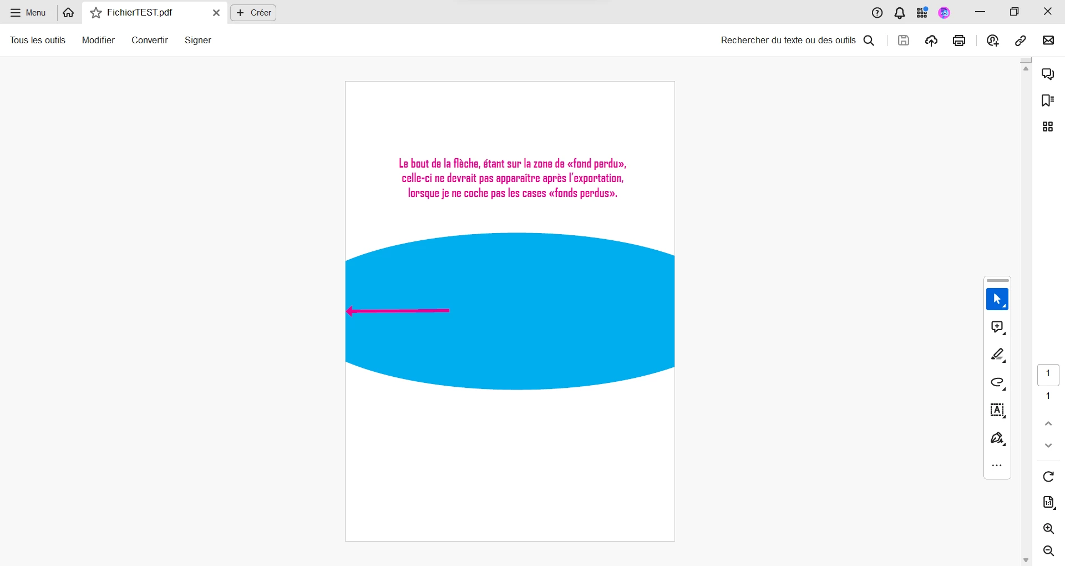Star the FichierTEST.pdf document
This screenshot has width=1065, height=566.
pyautogui.click(x=96, y=13)
